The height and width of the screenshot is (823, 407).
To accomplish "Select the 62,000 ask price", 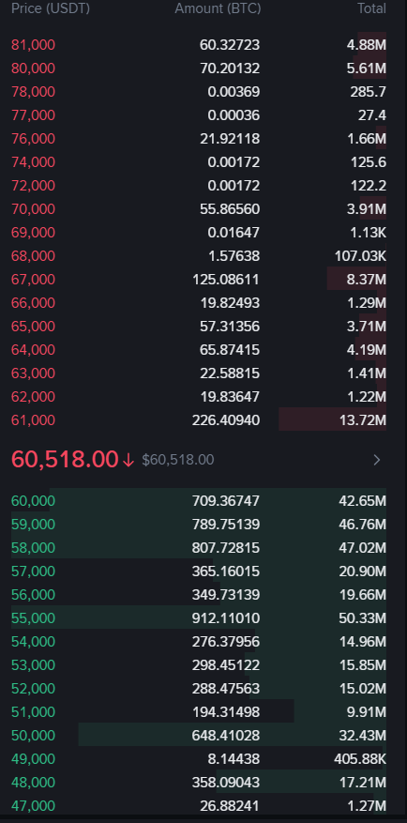I will point(33,397).
